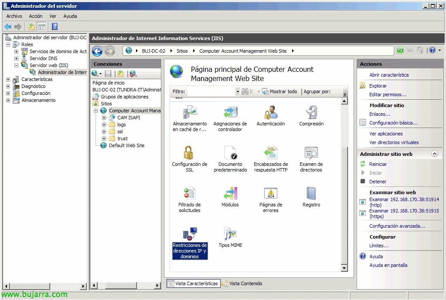The width and height of the screenshot is (446, 300).
Task: Click Abrir característica action link
Action: pos(389,75)
